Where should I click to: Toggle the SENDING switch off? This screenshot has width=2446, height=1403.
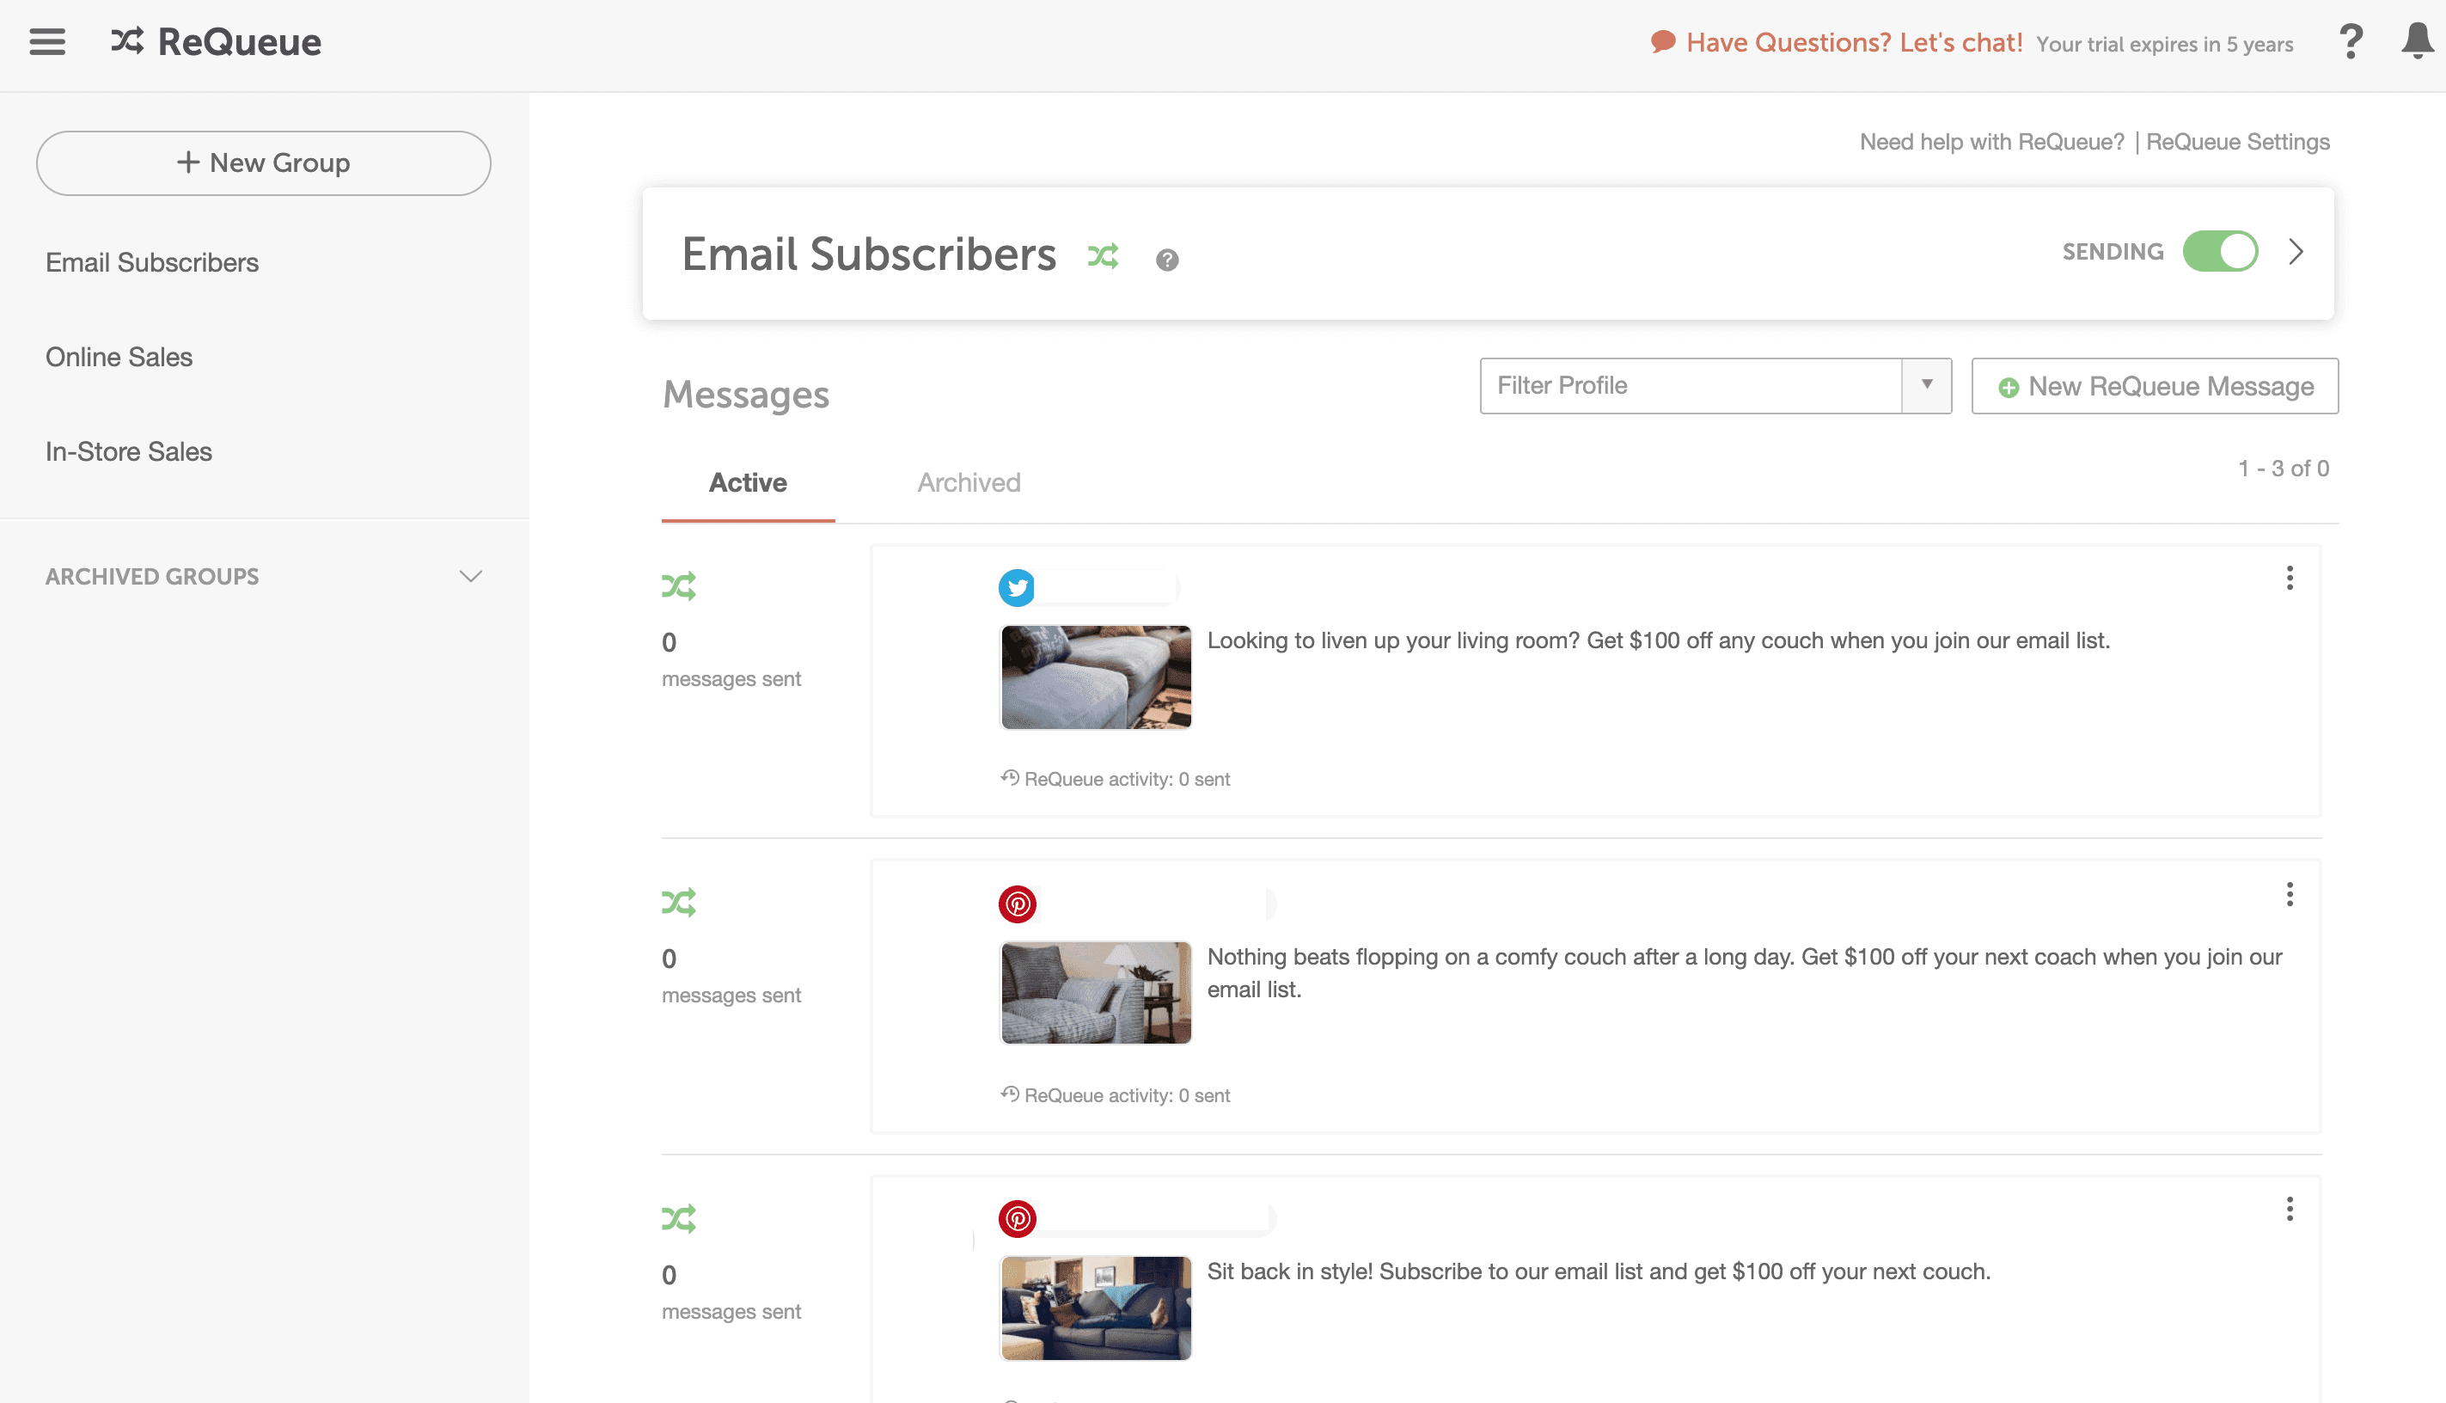pyautogui.click(x=2220, y=252)
